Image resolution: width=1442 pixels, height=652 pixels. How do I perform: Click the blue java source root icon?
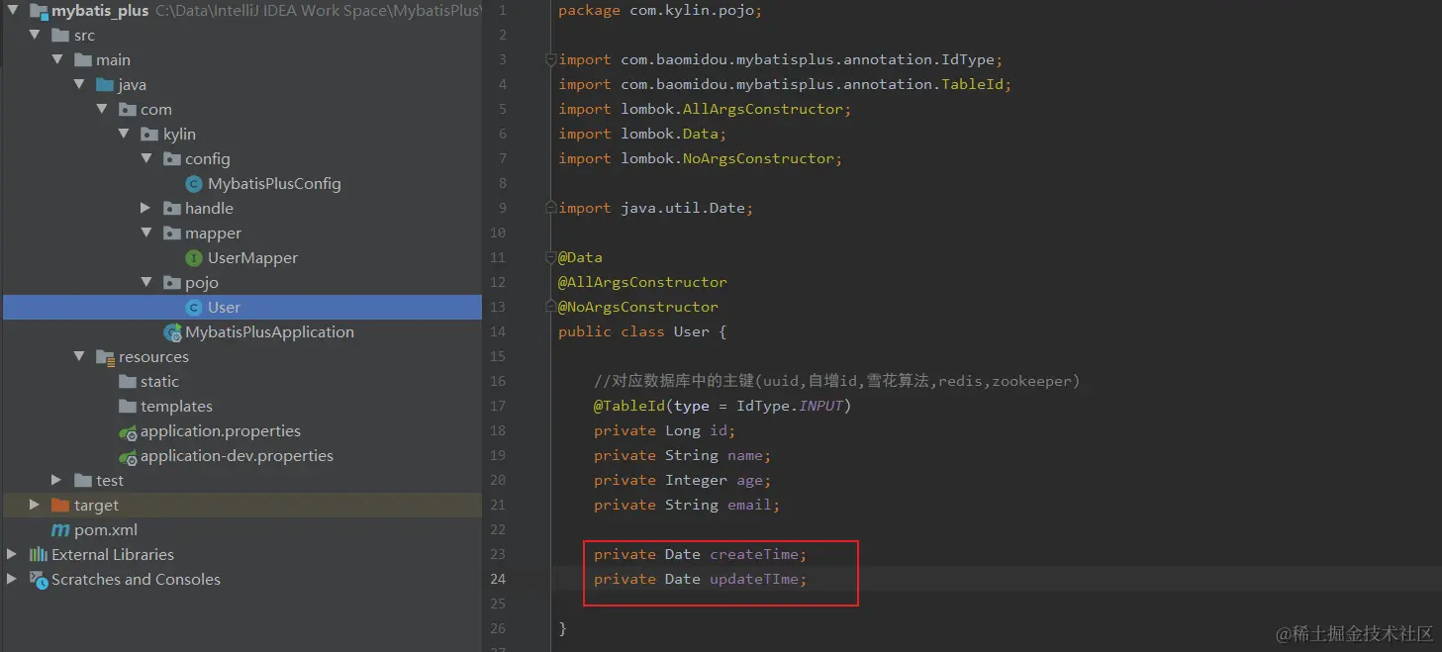pyautogui.click(x=105, y=85)
